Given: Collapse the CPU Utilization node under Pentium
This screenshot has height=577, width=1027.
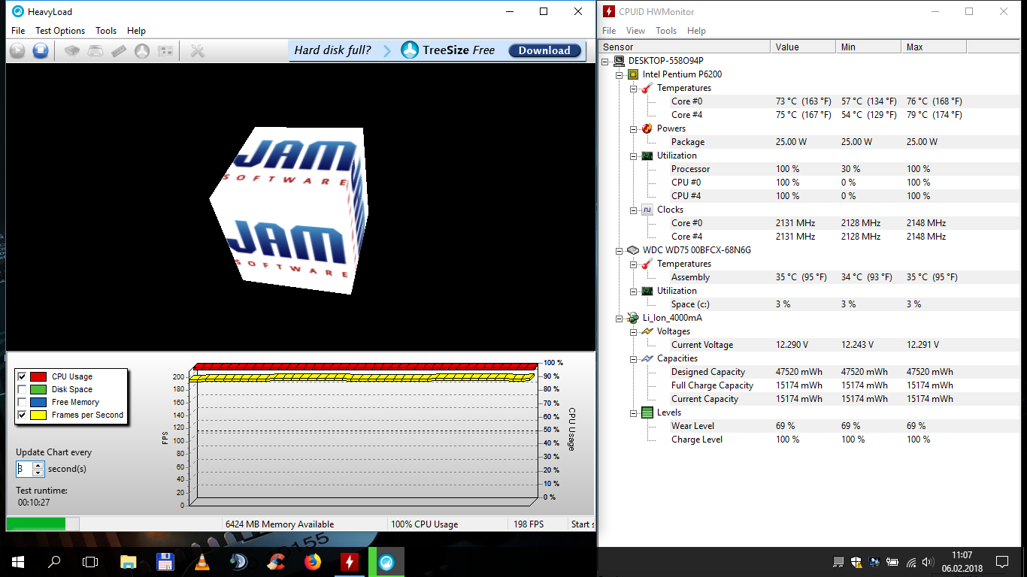Looking at the screenshot, I should (x=633, y=156).
